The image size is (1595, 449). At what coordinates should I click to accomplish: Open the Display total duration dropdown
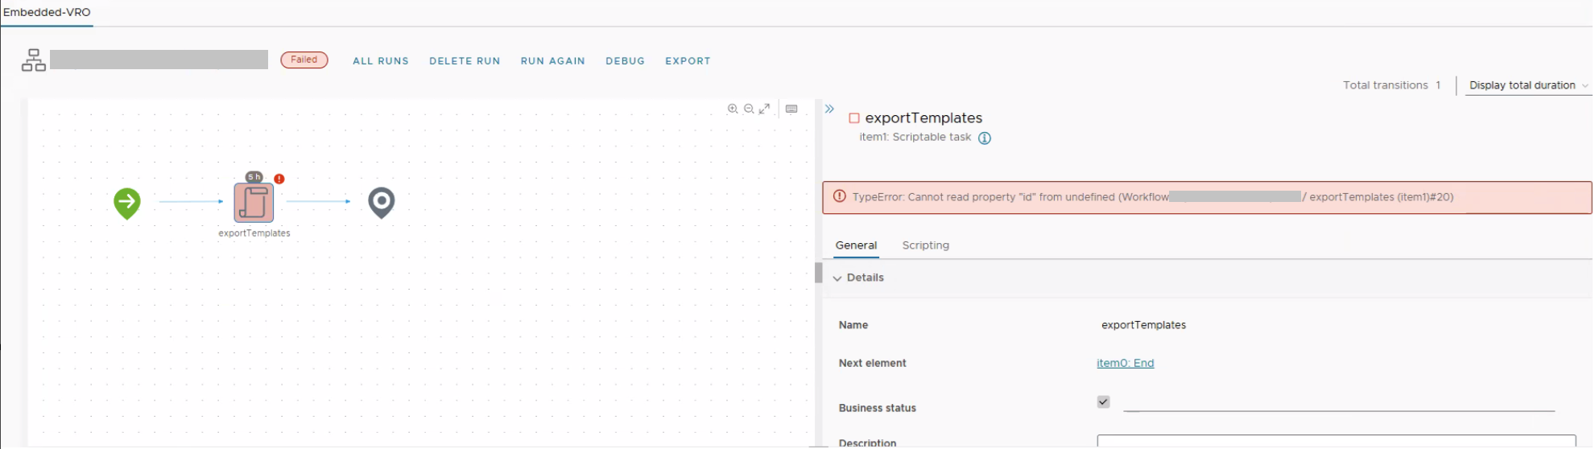(1527, 85)
